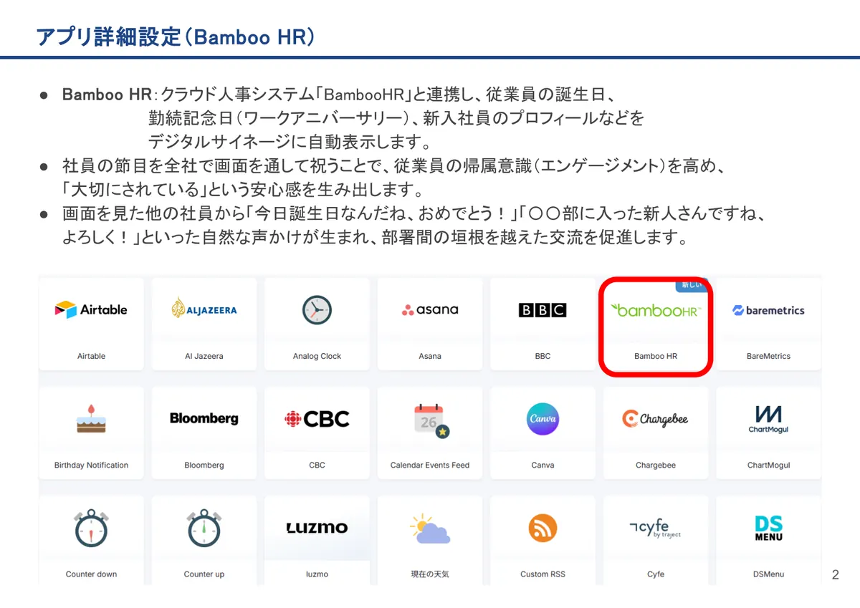Open the bambooHR green logo
Image resolution: width=860 pixels, height=608 pixels.
click(655, 310)
